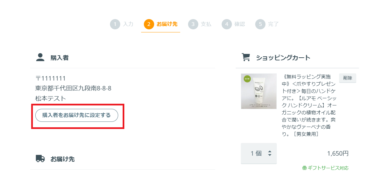Select the お届け先 step tab

click(167, 24)
